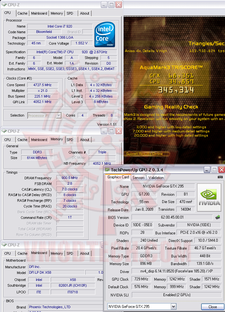Click the BIOS Brand Phoenix Technologies, LTD
225x312 pixels.
click(66, 307)
